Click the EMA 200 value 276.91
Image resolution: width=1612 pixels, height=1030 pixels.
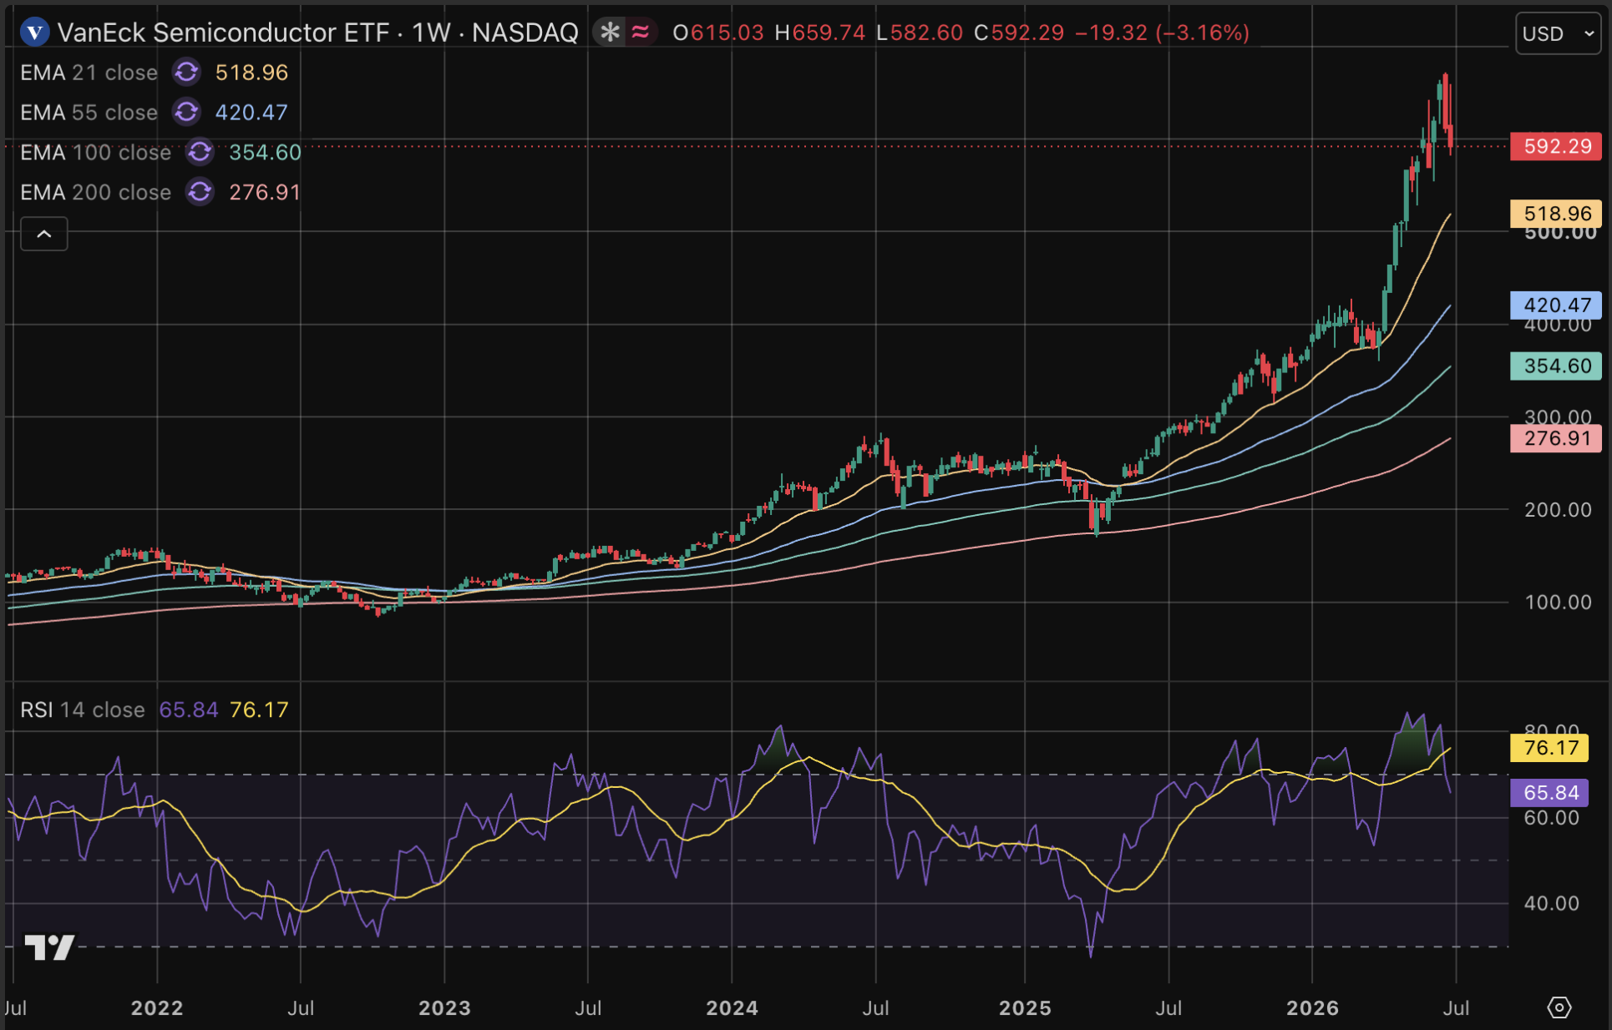pos(265,192)
